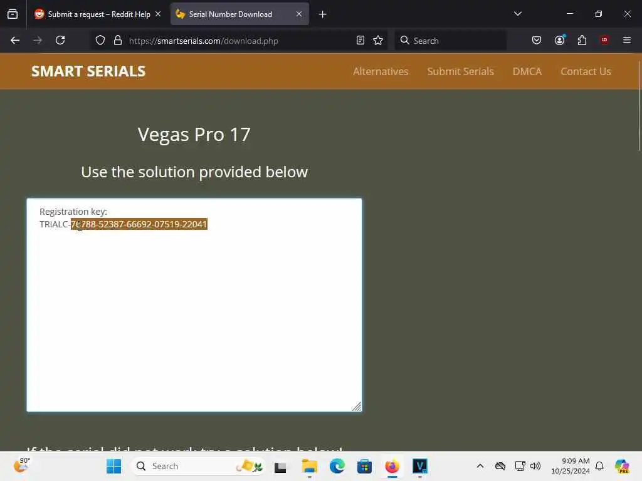Screen dimensions: 642x481
Task: Open the Submit Serials link
Action: coord(461,71)
